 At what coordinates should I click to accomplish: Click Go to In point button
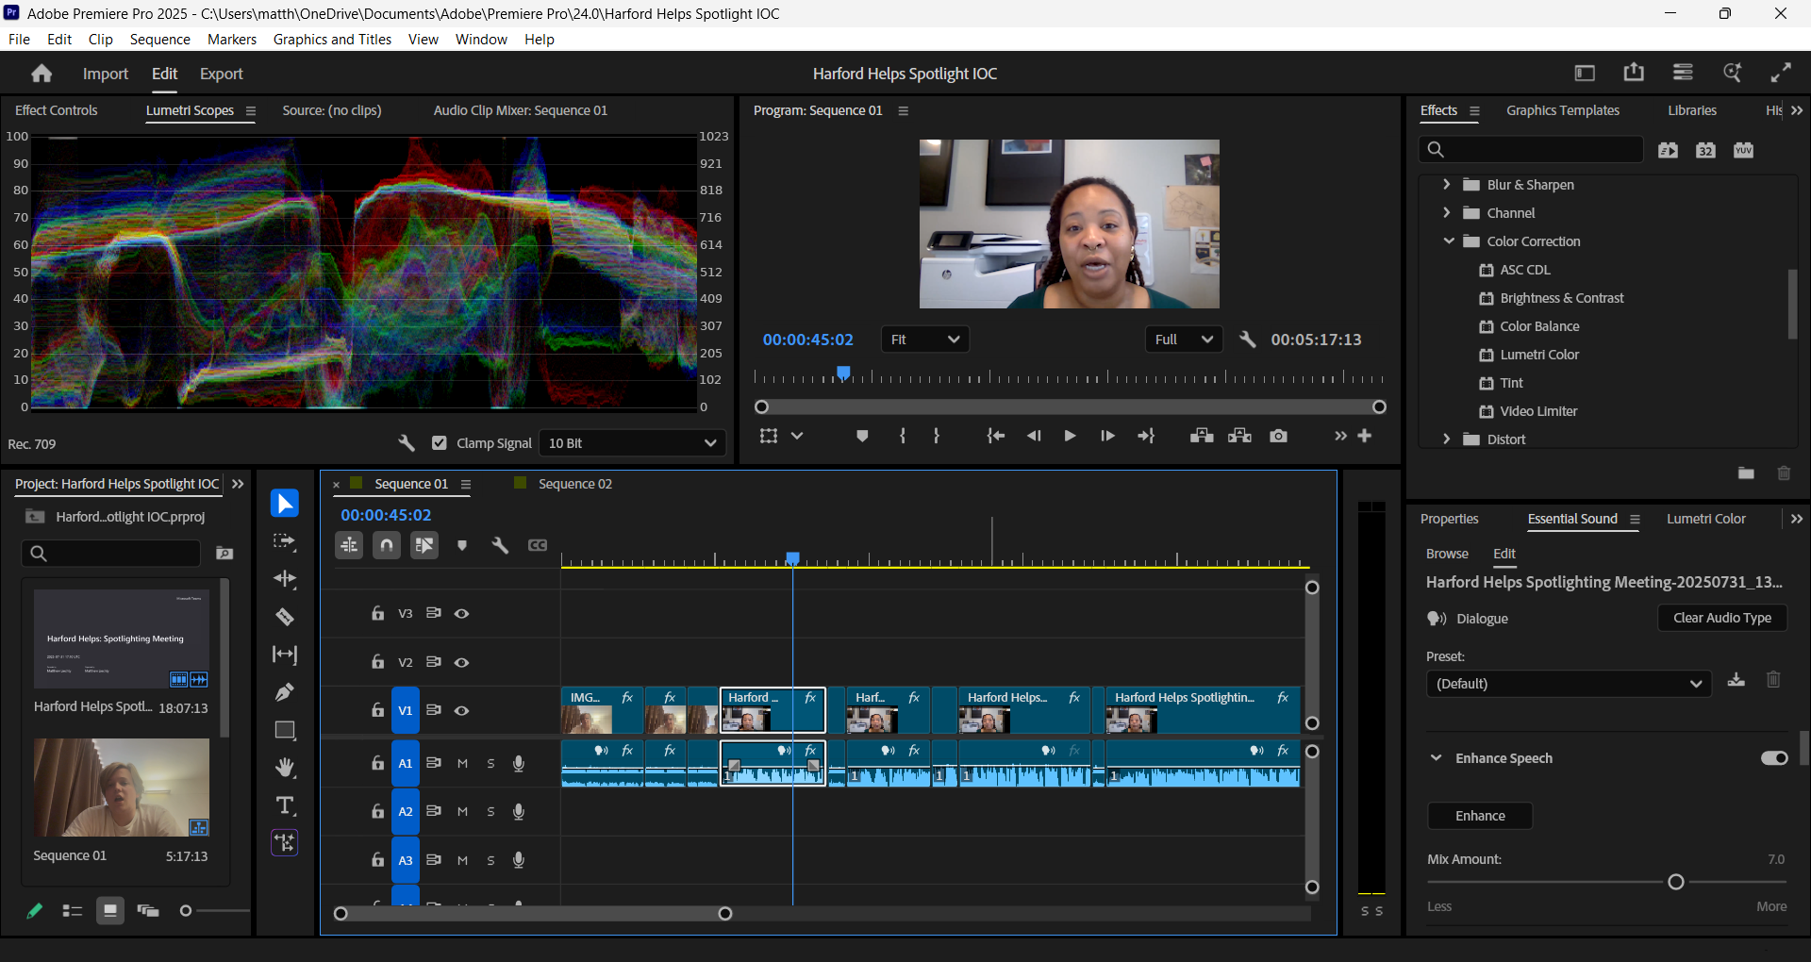click(x=995, y=436)
